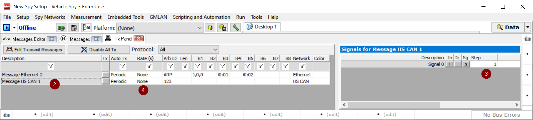Click Periodic cell for Message Ethernet 2
533x120 pixels.
point(123,75)
